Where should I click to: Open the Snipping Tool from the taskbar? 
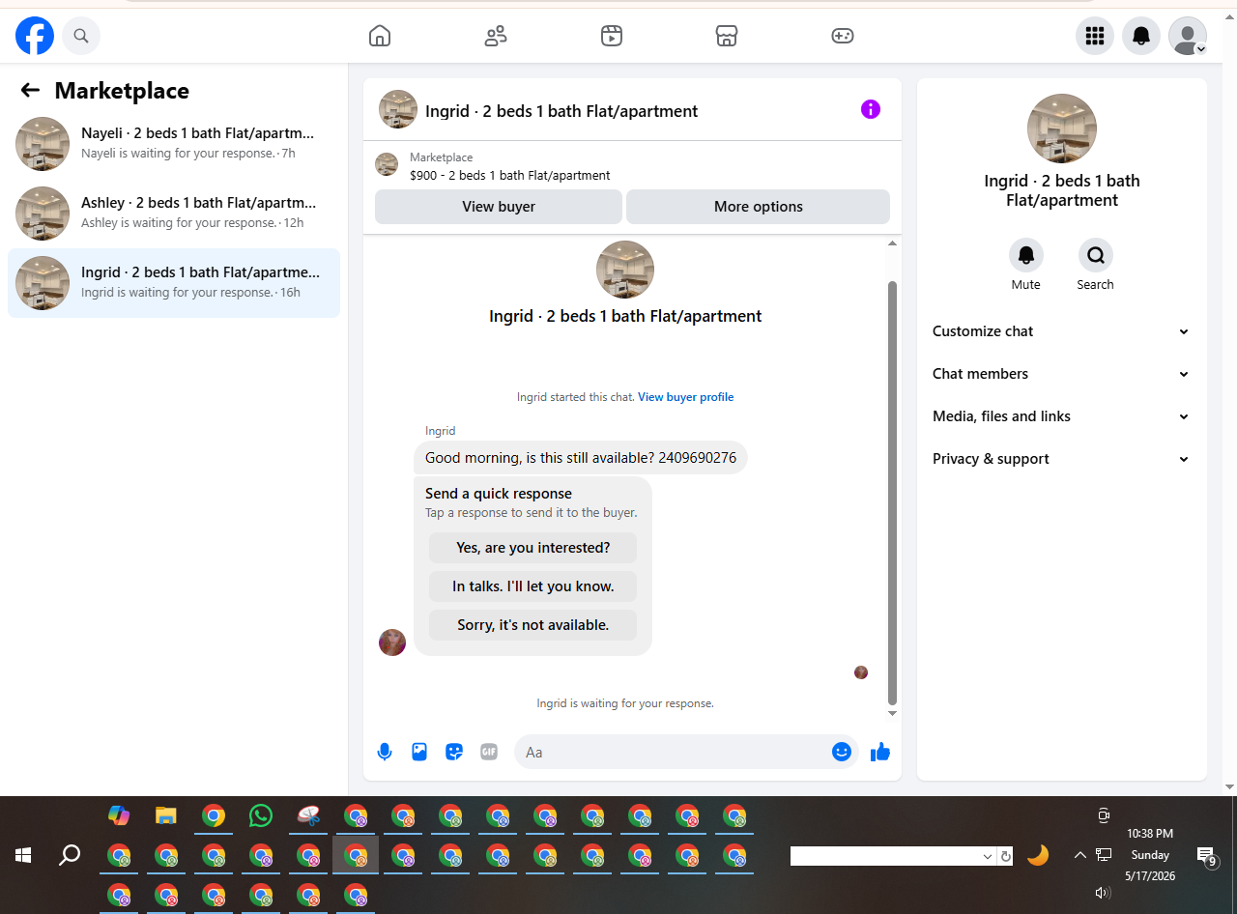click(x=308, y=815)
